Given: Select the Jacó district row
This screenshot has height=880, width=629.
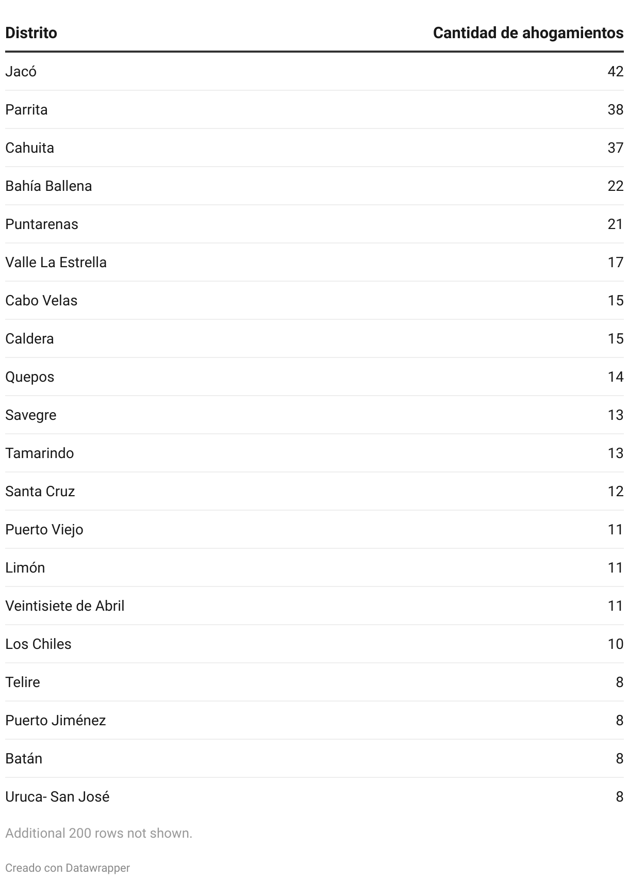Looking at the screenshot, I should pyautogui.click(x=21, y=71).
